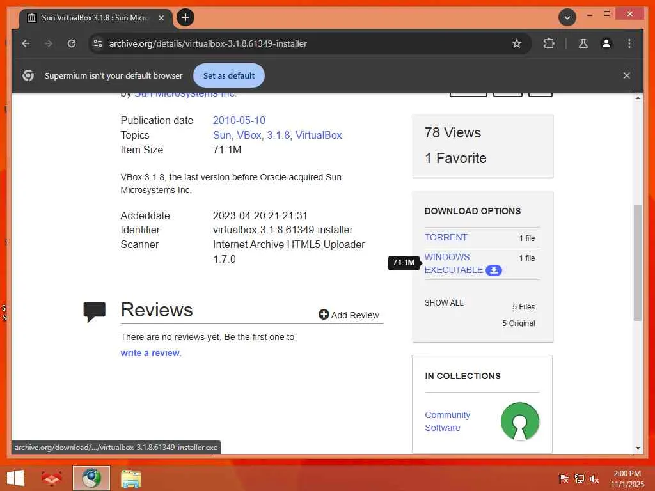
Task: Click SHOW ALL files link
Action: (x=444, y=302)
